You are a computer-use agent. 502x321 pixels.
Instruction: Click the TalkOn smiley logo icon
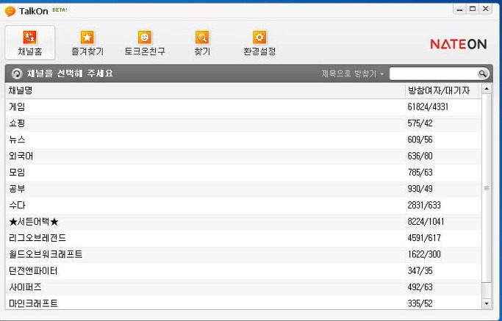pos(10,11)
